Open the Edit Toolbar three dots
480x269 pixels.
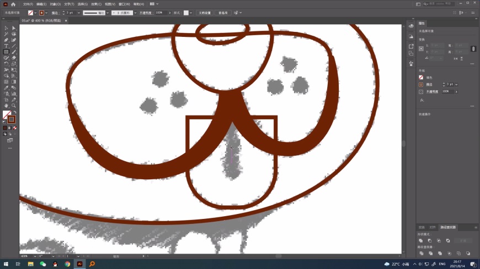coord(10,148)
